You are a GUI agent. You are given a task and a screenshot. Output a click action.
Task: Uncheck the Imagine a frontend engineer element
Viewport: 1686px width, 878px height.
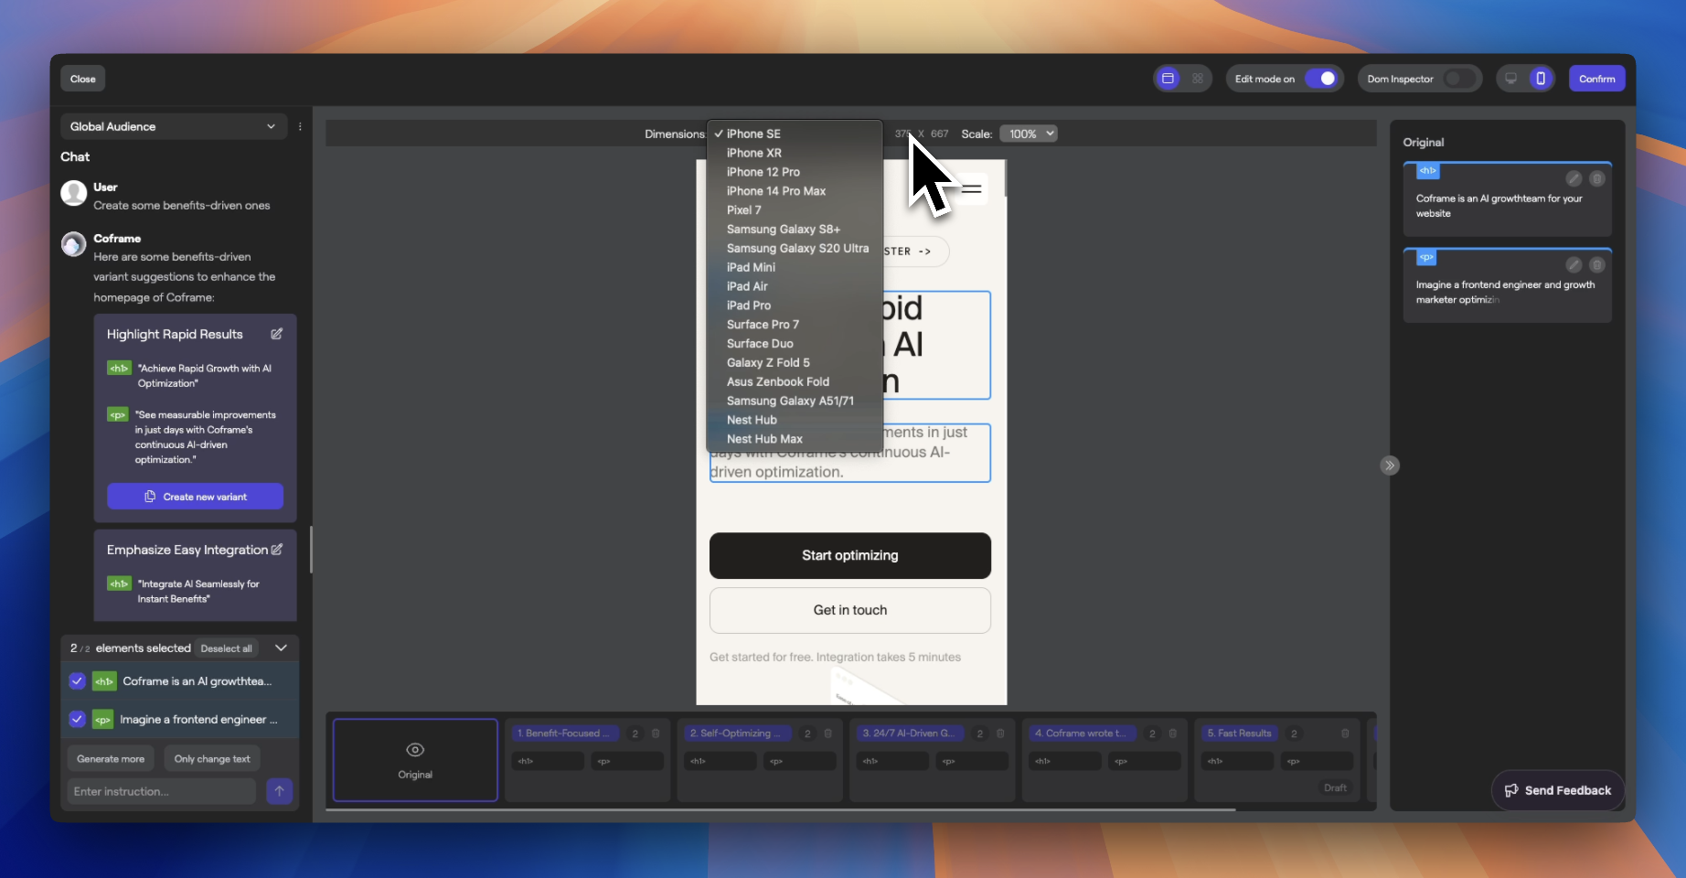[x=77, y=720]
